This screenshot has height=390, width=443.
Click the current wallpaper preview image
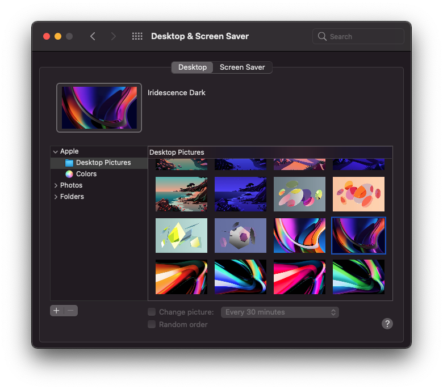coord(99,108)
